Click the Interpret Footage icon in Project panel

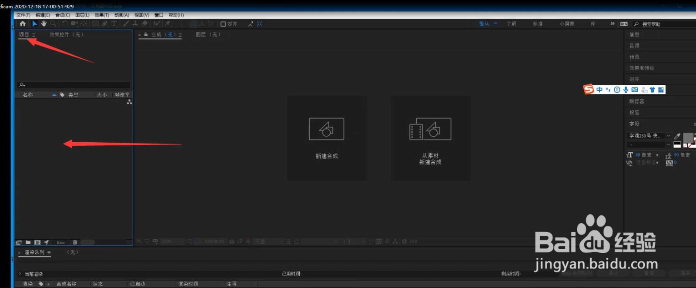(19, 242)
